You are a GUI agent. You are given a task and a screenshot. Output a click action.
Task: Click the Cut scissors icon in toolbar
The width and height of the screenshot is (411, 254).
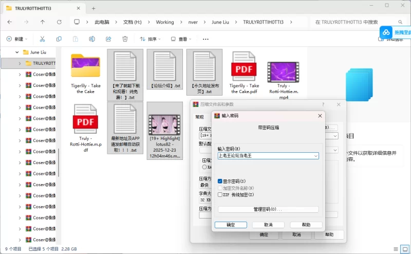click(43, 39)
